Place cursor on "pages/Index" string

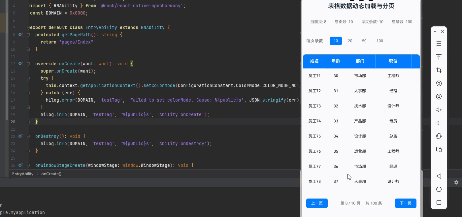coord(76,42)
